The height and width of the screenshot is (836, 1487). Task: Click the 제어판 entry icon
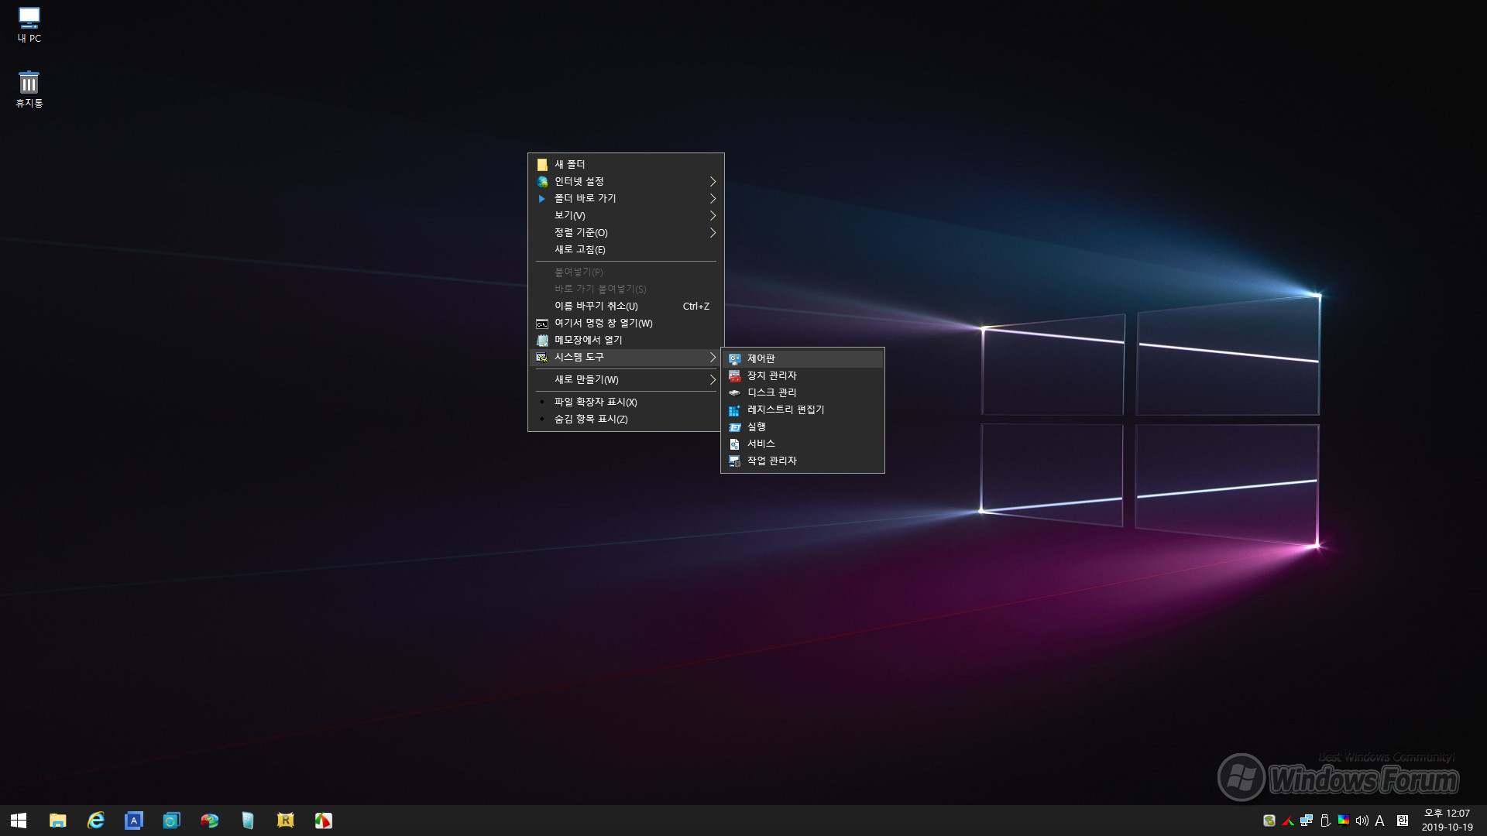click(735, 359)
